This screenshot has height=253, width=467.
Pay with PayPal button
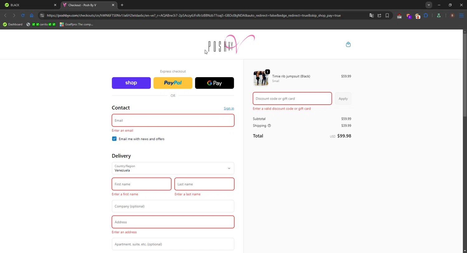click(x=173, y=83)
